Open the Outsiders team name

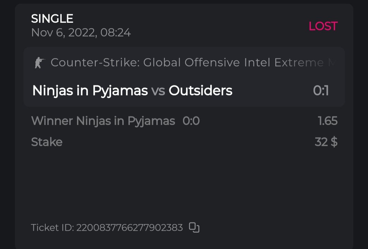(200, 91)
